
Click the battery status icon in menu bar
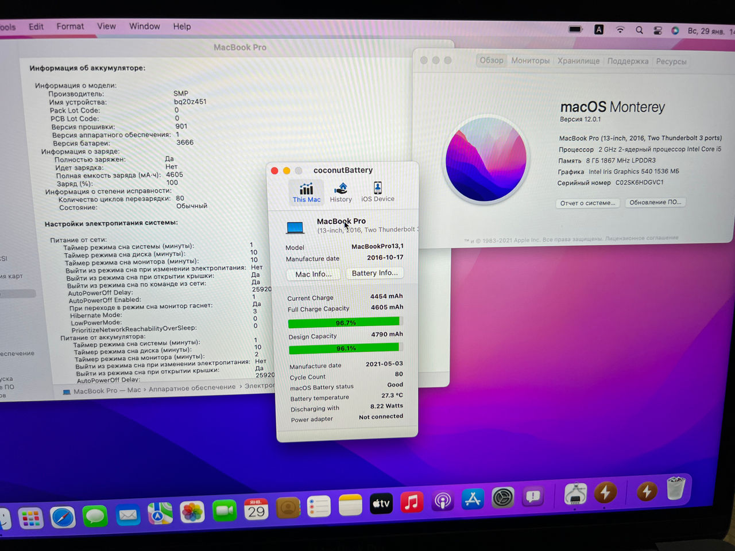click(575, 29)
